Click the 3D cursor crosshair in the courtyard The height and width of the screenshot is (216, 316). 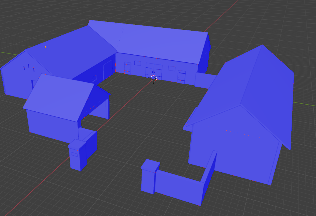154,78
